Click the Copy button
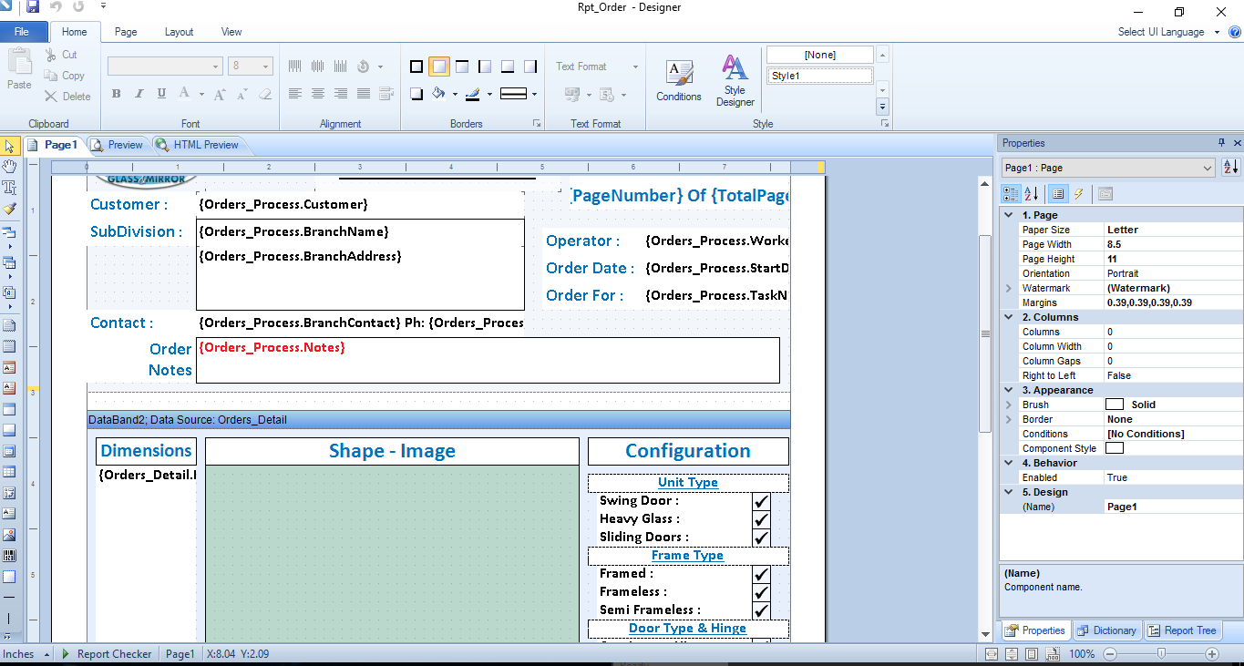Image resolution: width=1244 pixels, height=666 pixels. (x=64, y=76)
